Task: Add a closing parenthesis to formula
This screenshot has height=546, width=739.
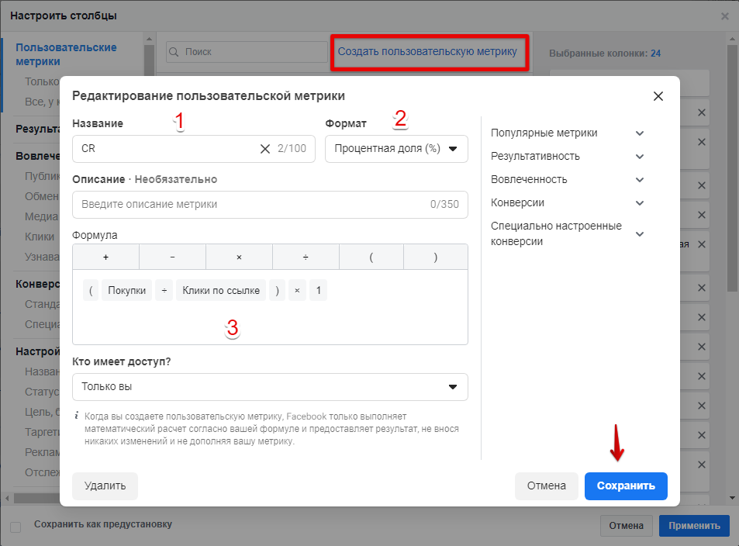Action: tap(436, 257)
